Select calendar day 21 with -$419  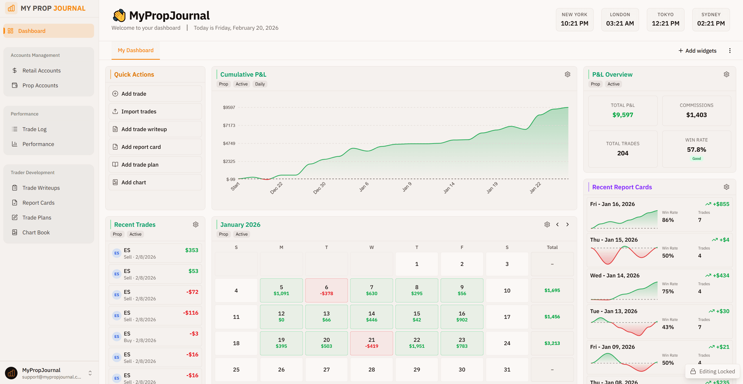point(371,343)
